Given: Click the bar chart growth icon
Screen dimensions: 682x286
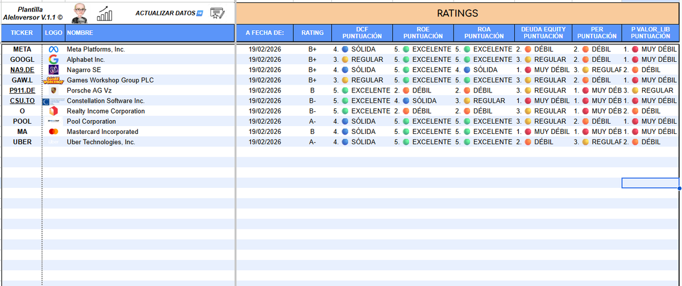Looking at the screenshot, I should click(x=105, y=14).
